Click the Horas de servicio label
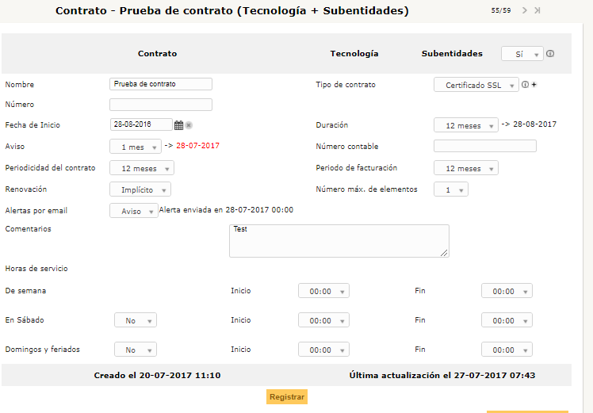This screenshot has width=593, height=413. click(x=36, y=269)
